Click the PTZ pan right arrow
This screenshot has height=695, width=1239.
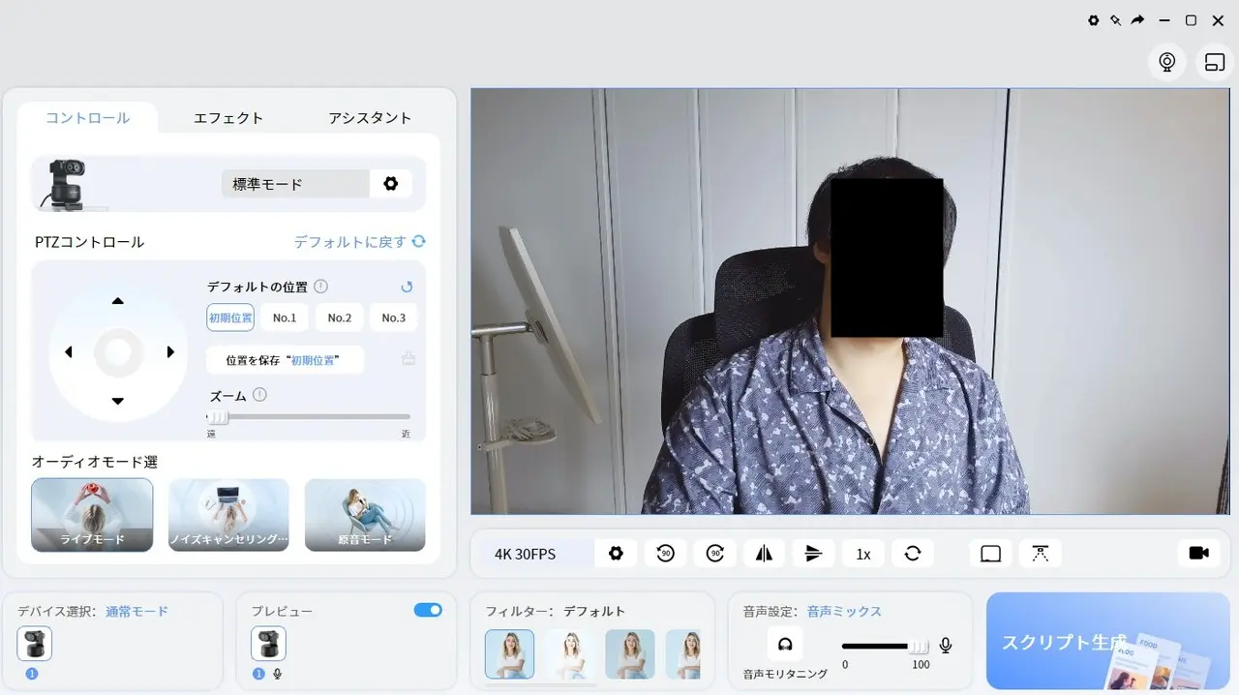tap(170, 352)
